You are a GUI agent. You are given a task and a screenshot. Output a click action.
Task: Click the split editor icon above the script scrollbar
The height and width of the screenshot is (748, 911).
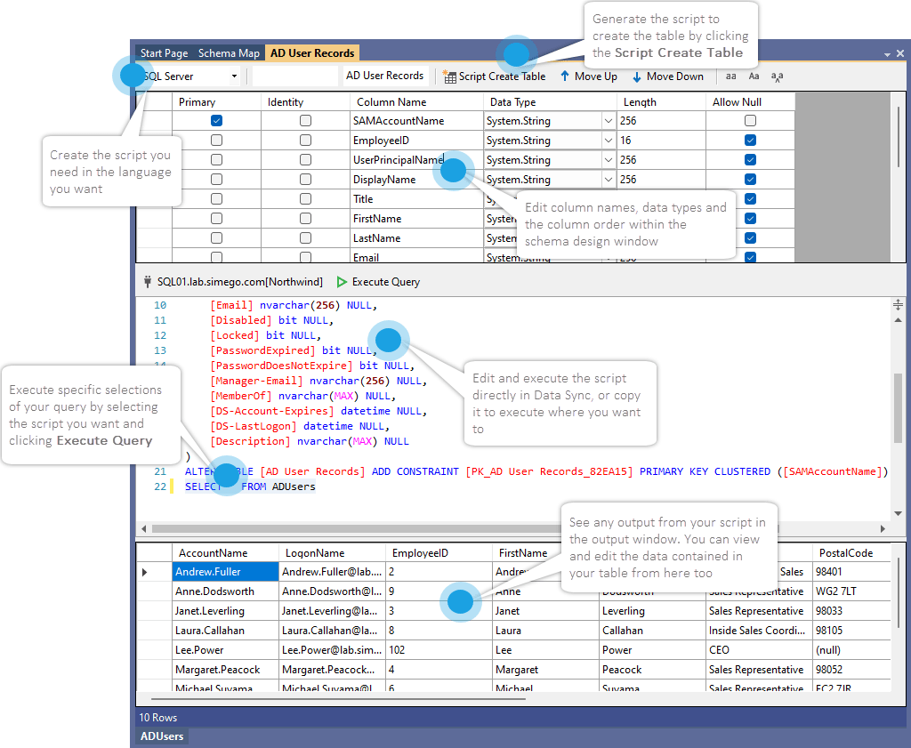898,305
